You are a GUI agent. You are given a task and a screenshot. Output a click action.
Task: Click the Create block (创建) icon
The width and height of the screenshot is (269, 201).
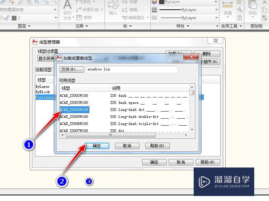125,2
